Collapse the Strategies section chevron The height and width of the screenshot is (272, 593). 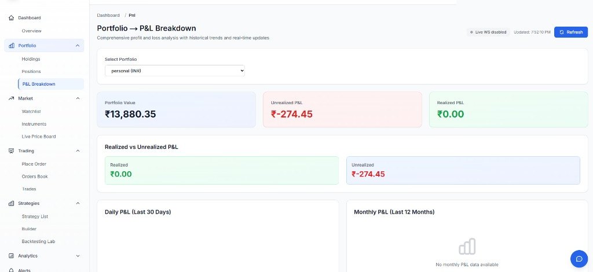(78, 203)
